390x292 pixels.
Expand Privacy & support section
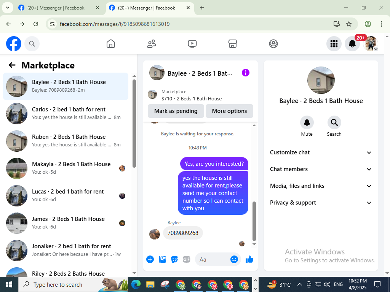point(321,203)
